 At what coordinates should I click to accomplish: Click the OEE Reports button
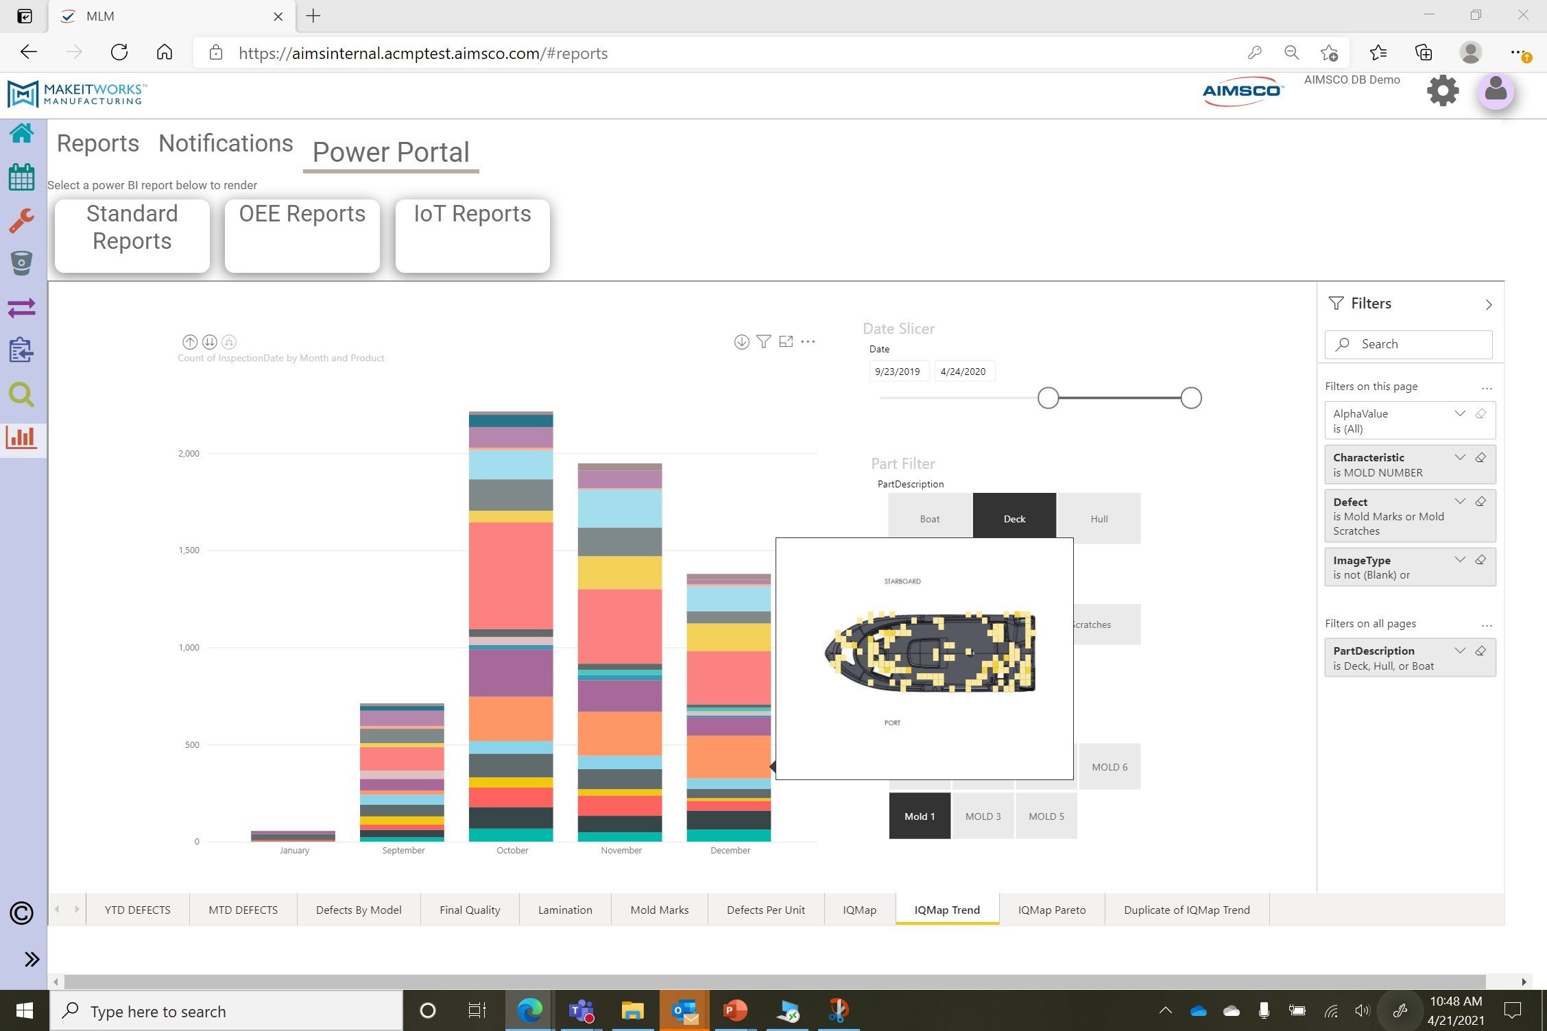[x=302, y=236]
